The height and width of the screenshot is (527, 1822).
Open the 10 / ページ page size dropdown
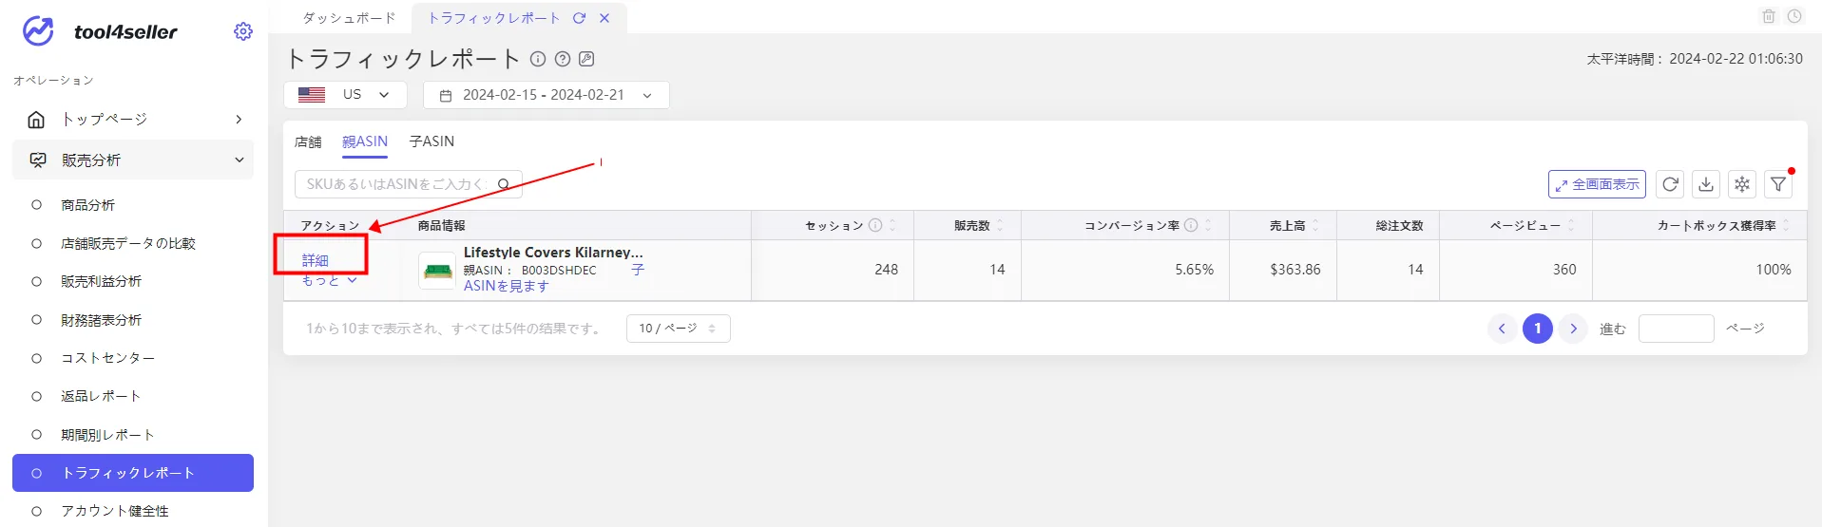[x=678, y=329]
